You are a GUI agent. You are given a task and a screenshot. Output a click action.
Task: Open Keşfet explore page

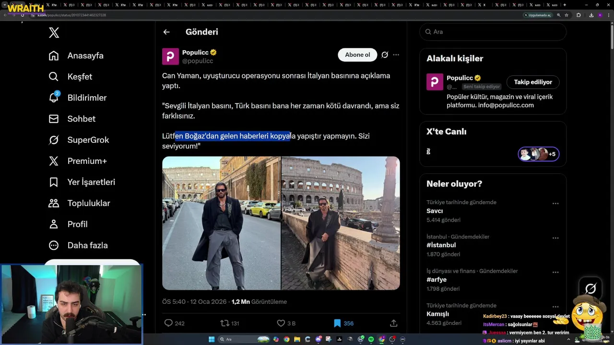point(71,77)
